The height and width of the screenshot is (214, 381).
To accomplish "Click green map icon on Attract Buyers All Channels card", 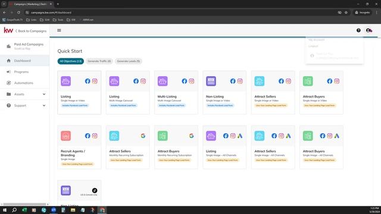I will tap(308, 136).
